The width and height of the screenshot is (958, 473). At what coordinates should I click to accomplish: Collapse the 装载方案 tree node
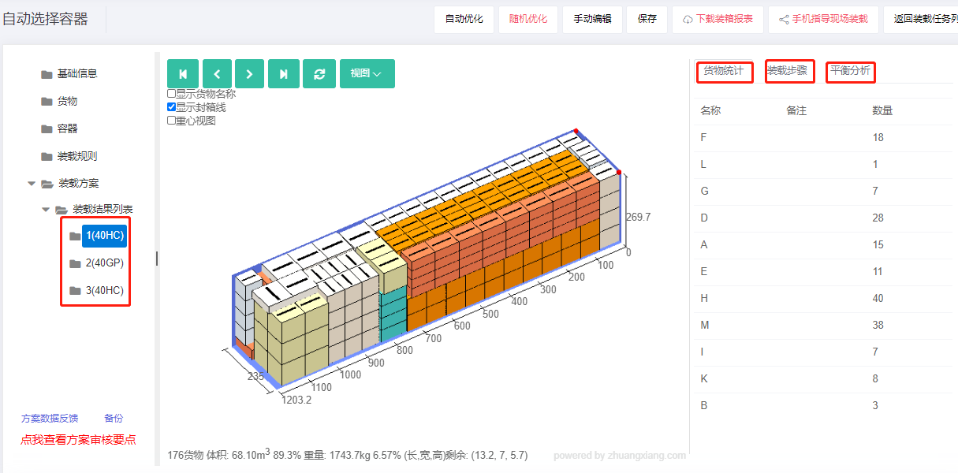(x=32, y=183)
